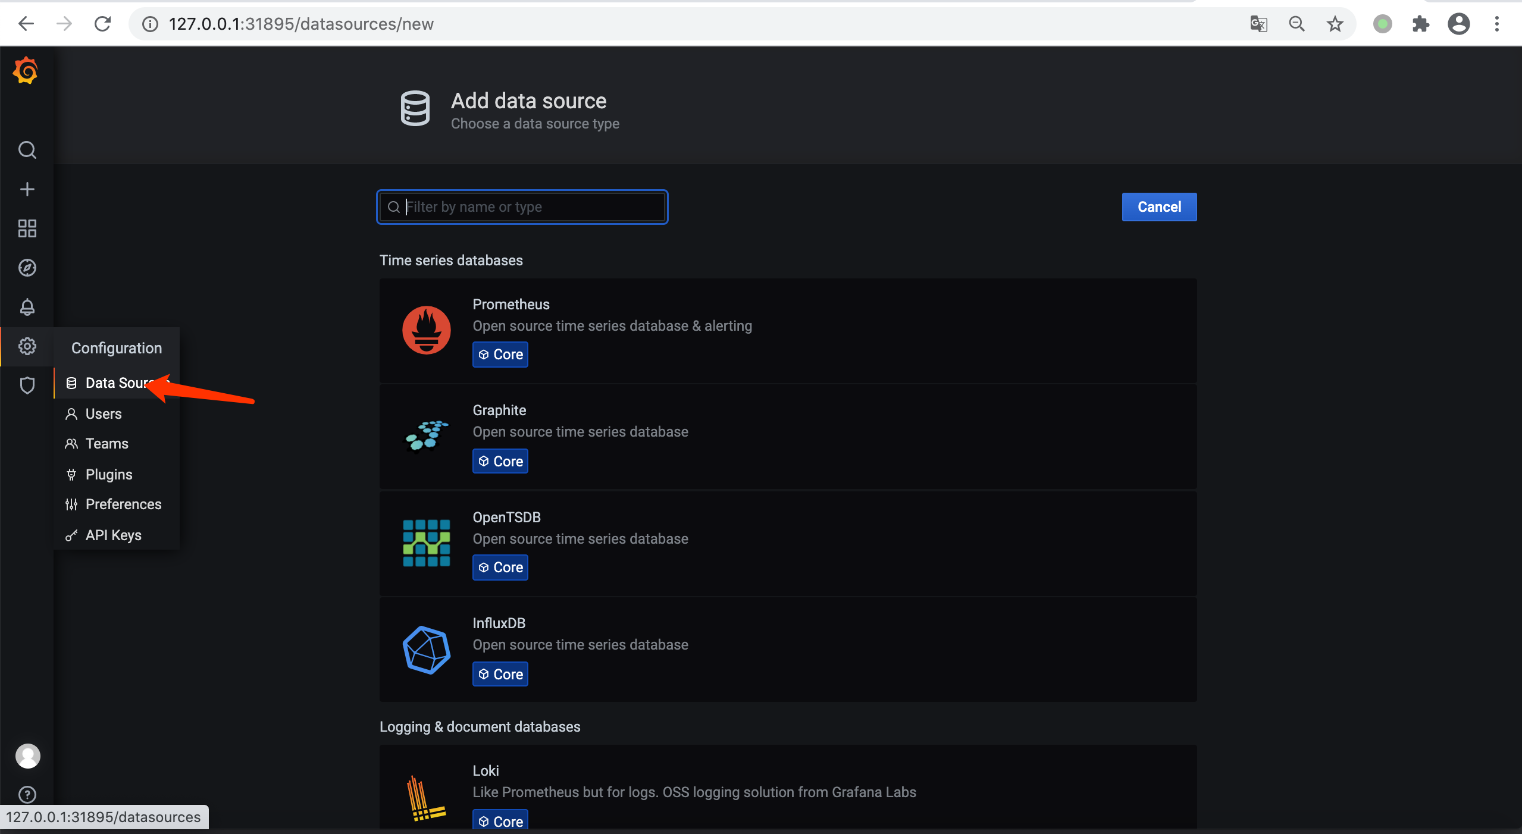The width and height of the screenshot is (1522, 834).
Task: Select the Prometheus flame logo
Action: (x=427, y=330)
